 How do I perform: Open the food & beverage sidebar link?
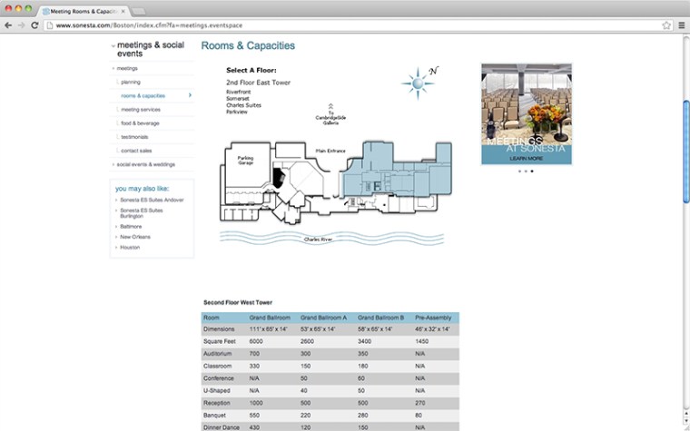pyautogui.click(x=141, y=123)
